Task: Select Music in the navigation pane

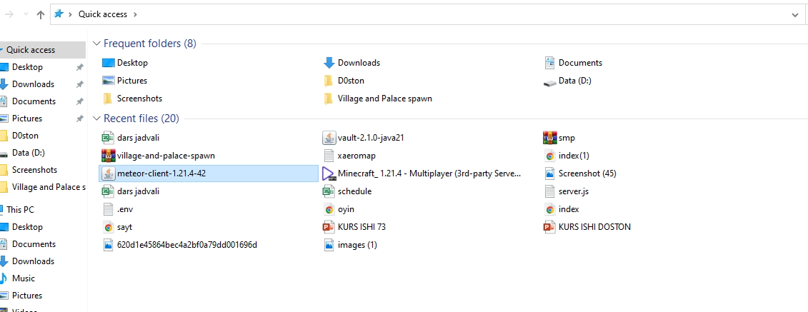Action: (x=23, y=278)
